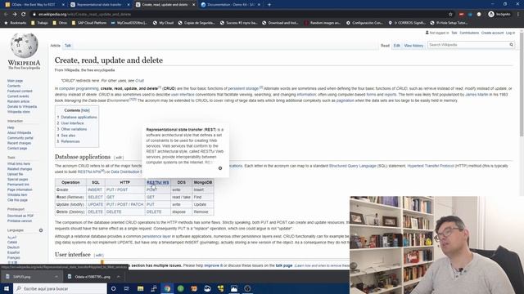Click the 'computer programming' link

[x=79, y=89]
